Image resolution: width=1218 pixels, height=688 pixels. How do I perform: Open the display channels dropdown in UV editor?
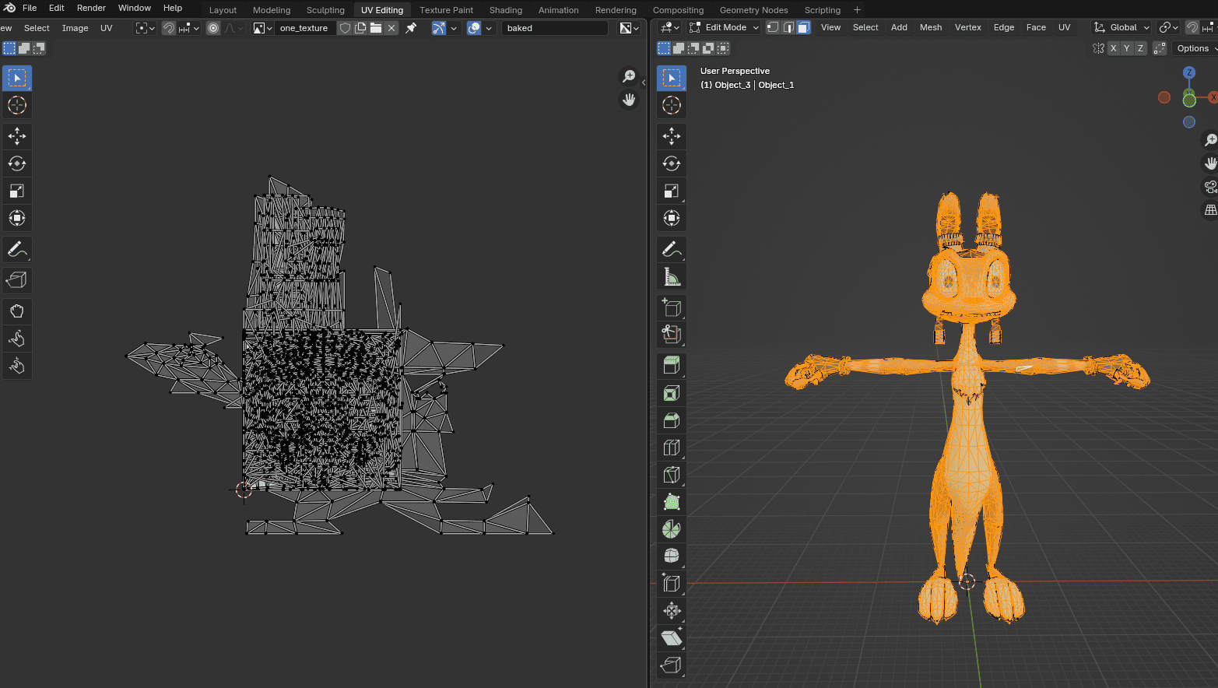(x=630, y=28)
